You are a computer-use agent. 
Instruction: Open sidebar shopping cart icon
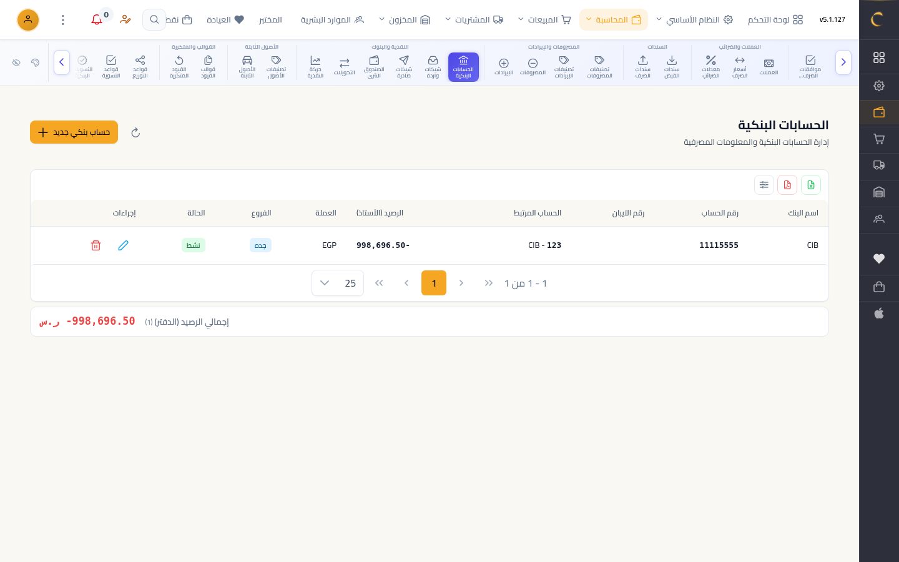[x=879, y=139]
